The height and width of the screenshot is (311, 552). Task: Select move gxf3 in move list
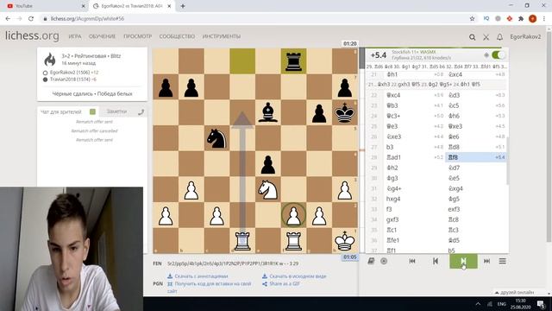(414, 219)
